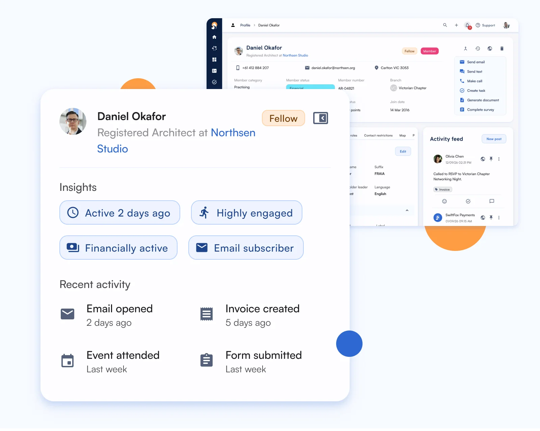
Task: Open the sparkle icon in the dark sidebar
Action: 214,48
